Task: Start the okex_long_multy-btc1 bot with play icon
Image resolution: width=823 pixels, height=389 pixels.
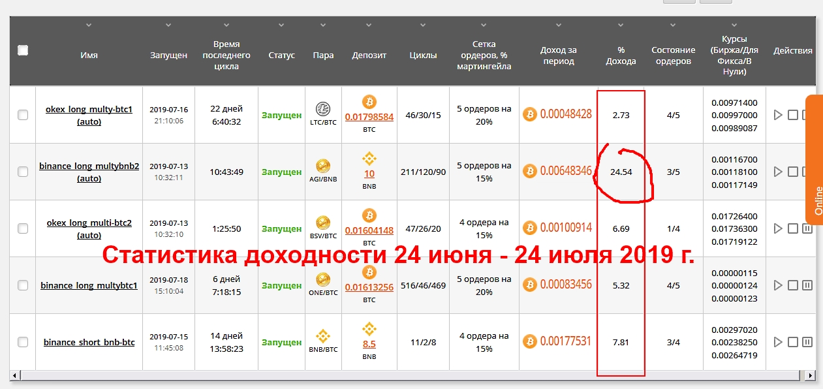Action: (777, 115)
